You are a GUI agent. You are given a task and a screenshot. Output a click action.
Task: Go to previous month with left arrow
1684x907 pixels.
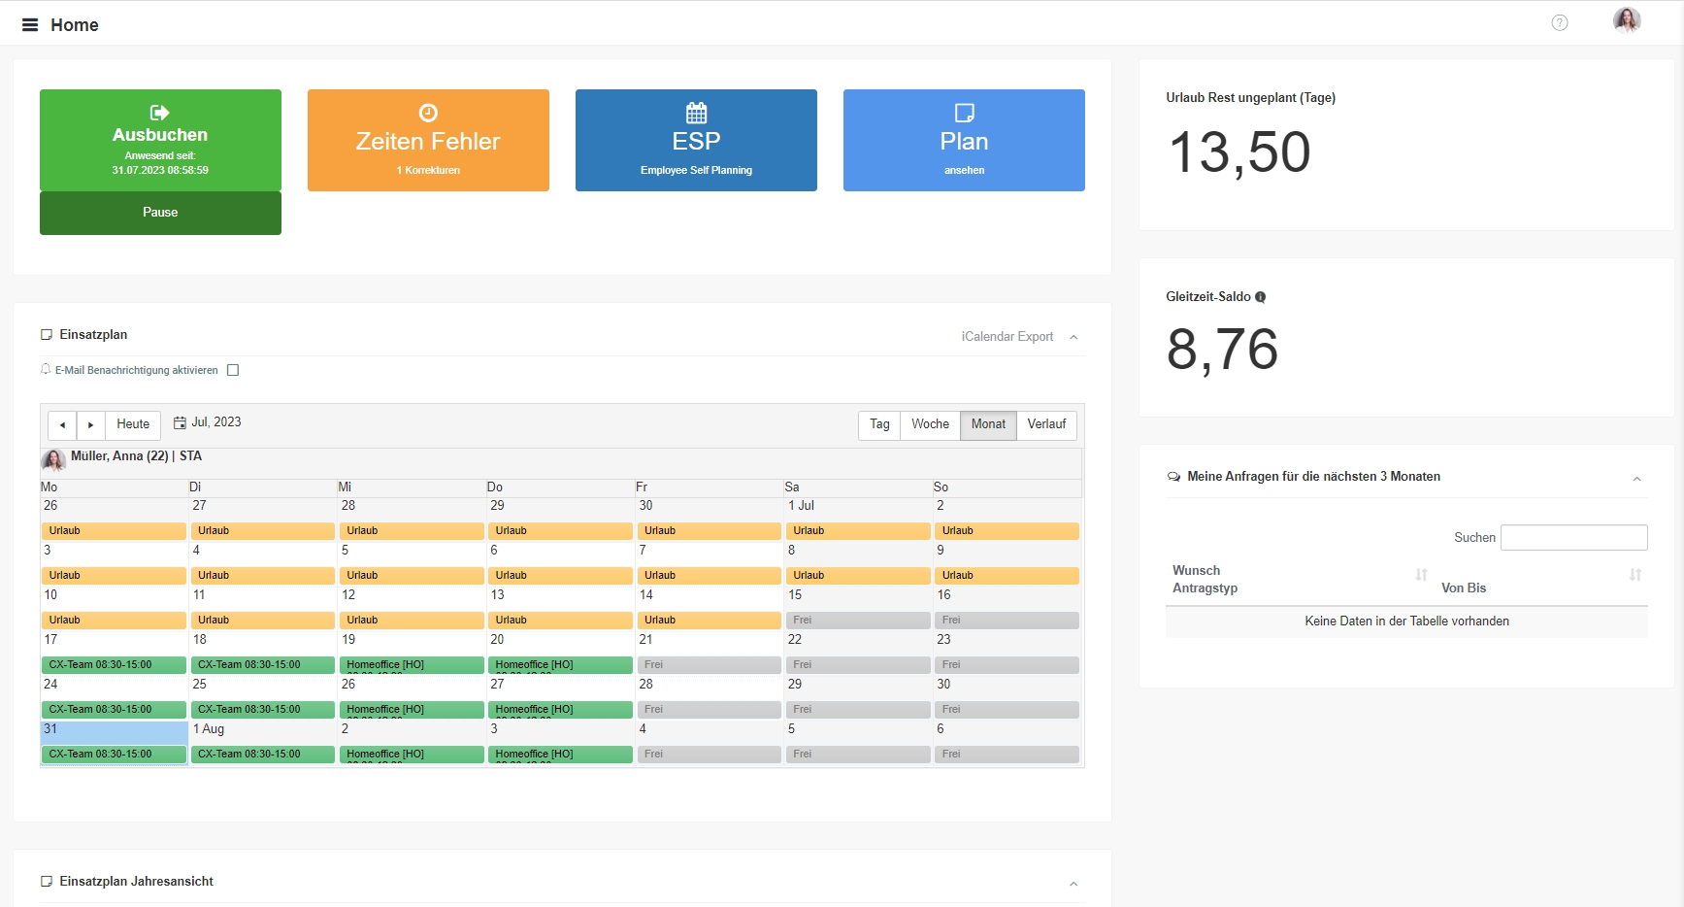[62, 425]
